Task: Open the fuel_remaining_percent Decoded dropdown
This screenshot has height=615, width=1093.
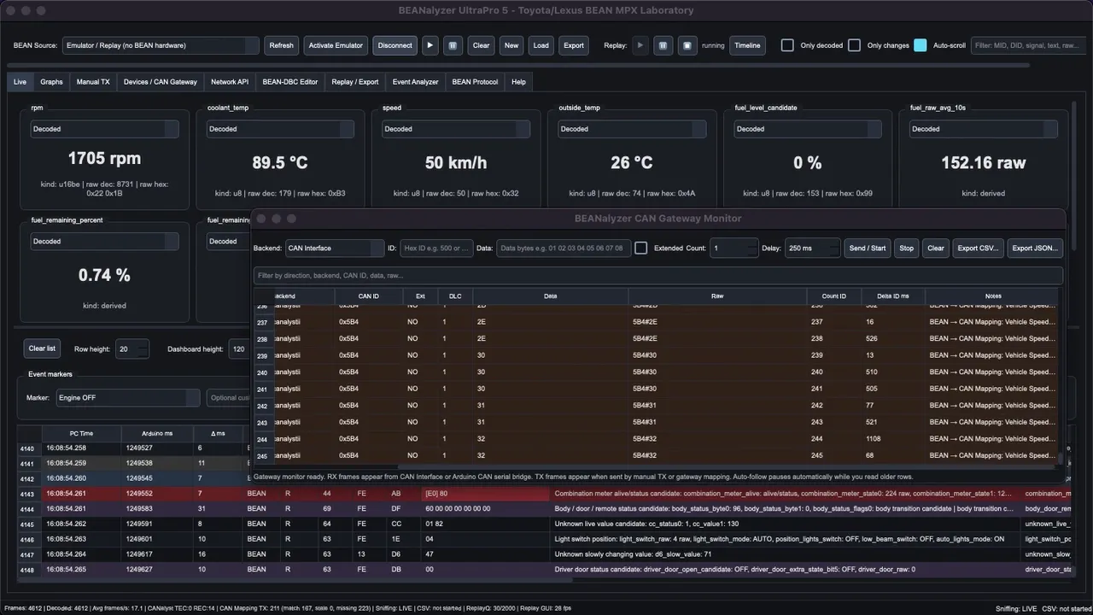Action: (x=105, y=242)
